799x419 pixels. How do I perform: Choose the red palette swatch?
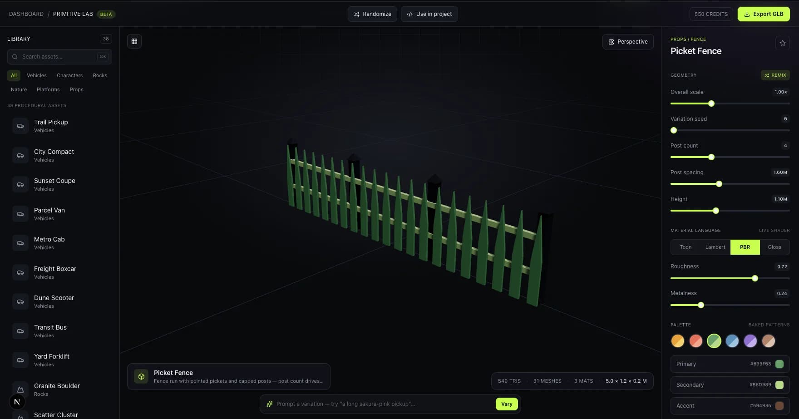tap(696, 341)
